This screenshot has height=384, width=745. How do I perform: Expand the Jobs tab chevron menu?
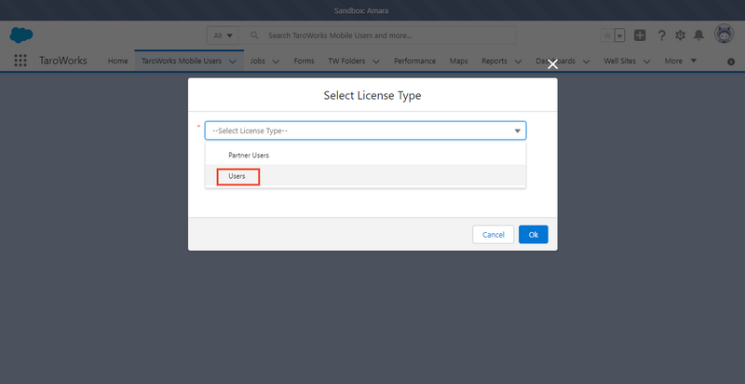point(277,62)
